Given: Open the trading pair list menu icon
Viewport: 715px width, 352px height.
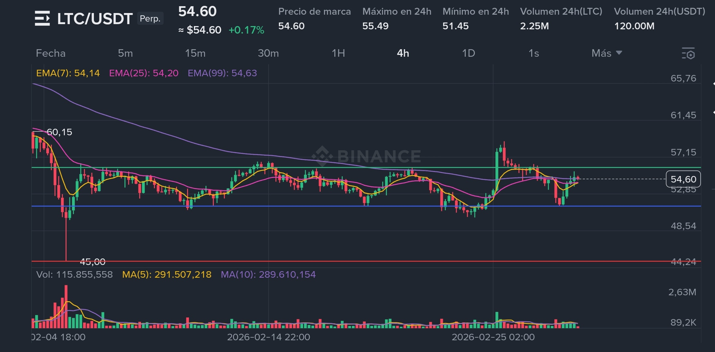Looking at the screenshot, I should [x=42, y=18].
